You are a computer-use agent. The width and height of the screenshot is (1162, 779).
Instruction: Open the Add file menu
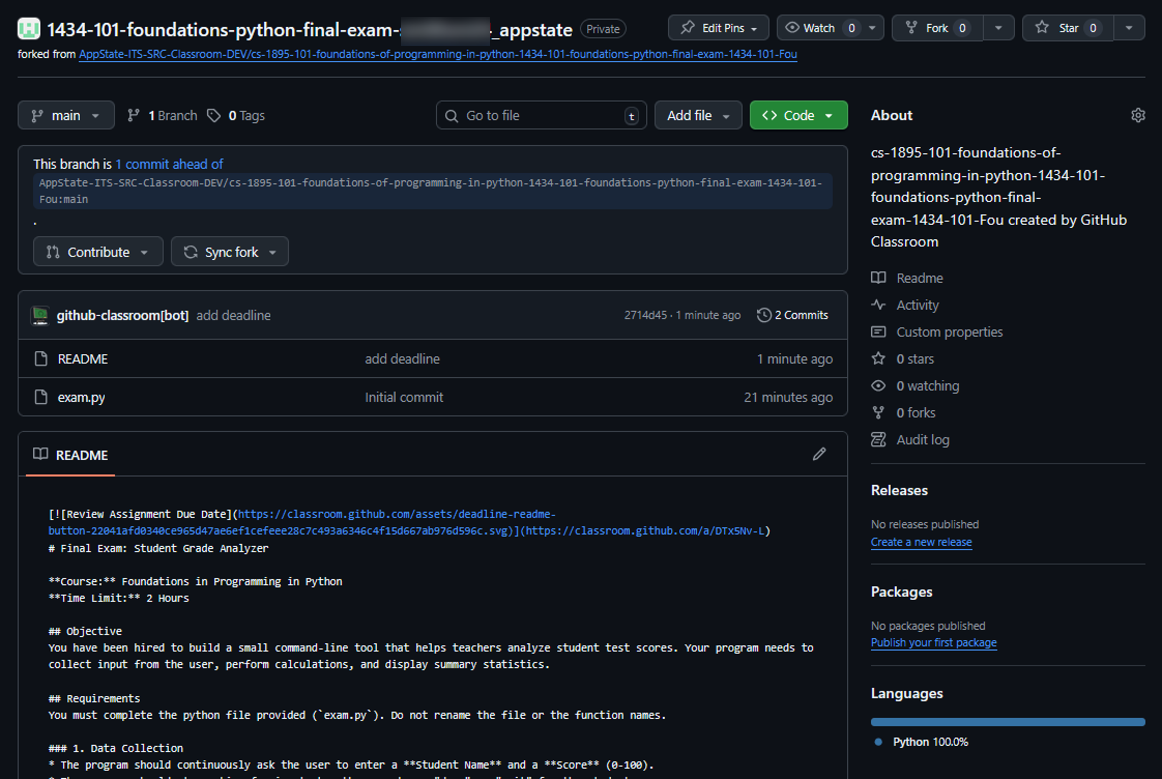coord(698,115)
